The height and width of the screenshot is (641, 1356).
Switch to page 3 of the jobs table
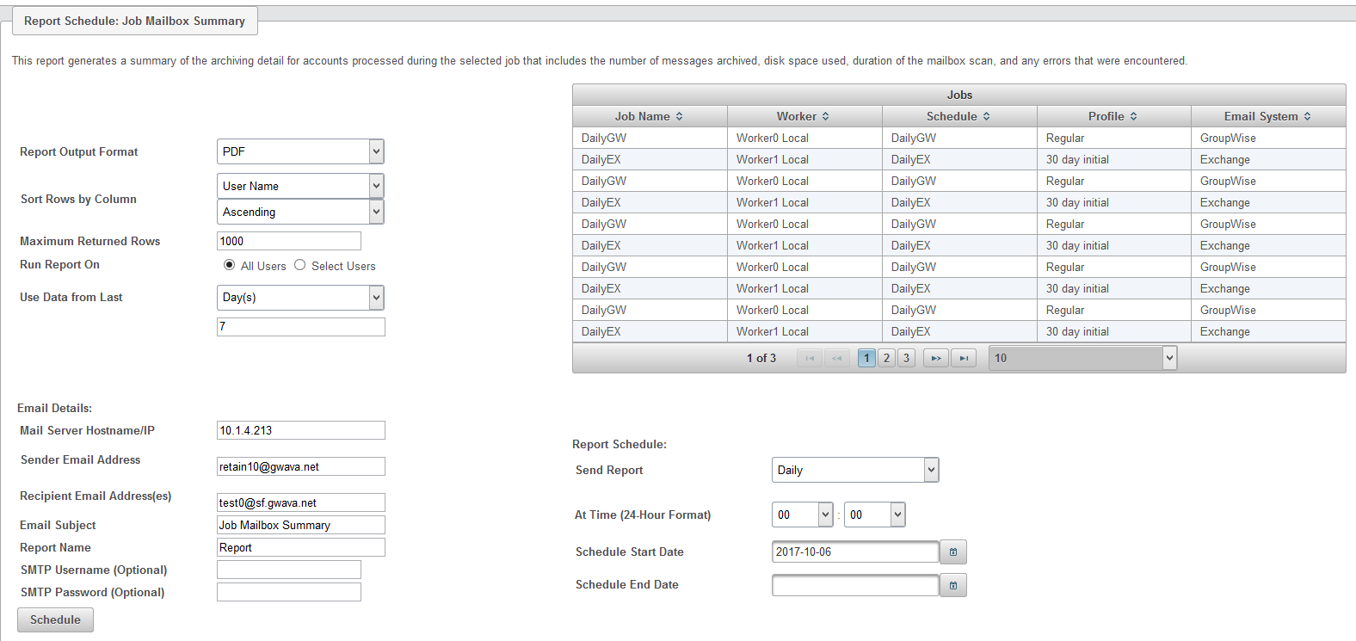point(906,358)
